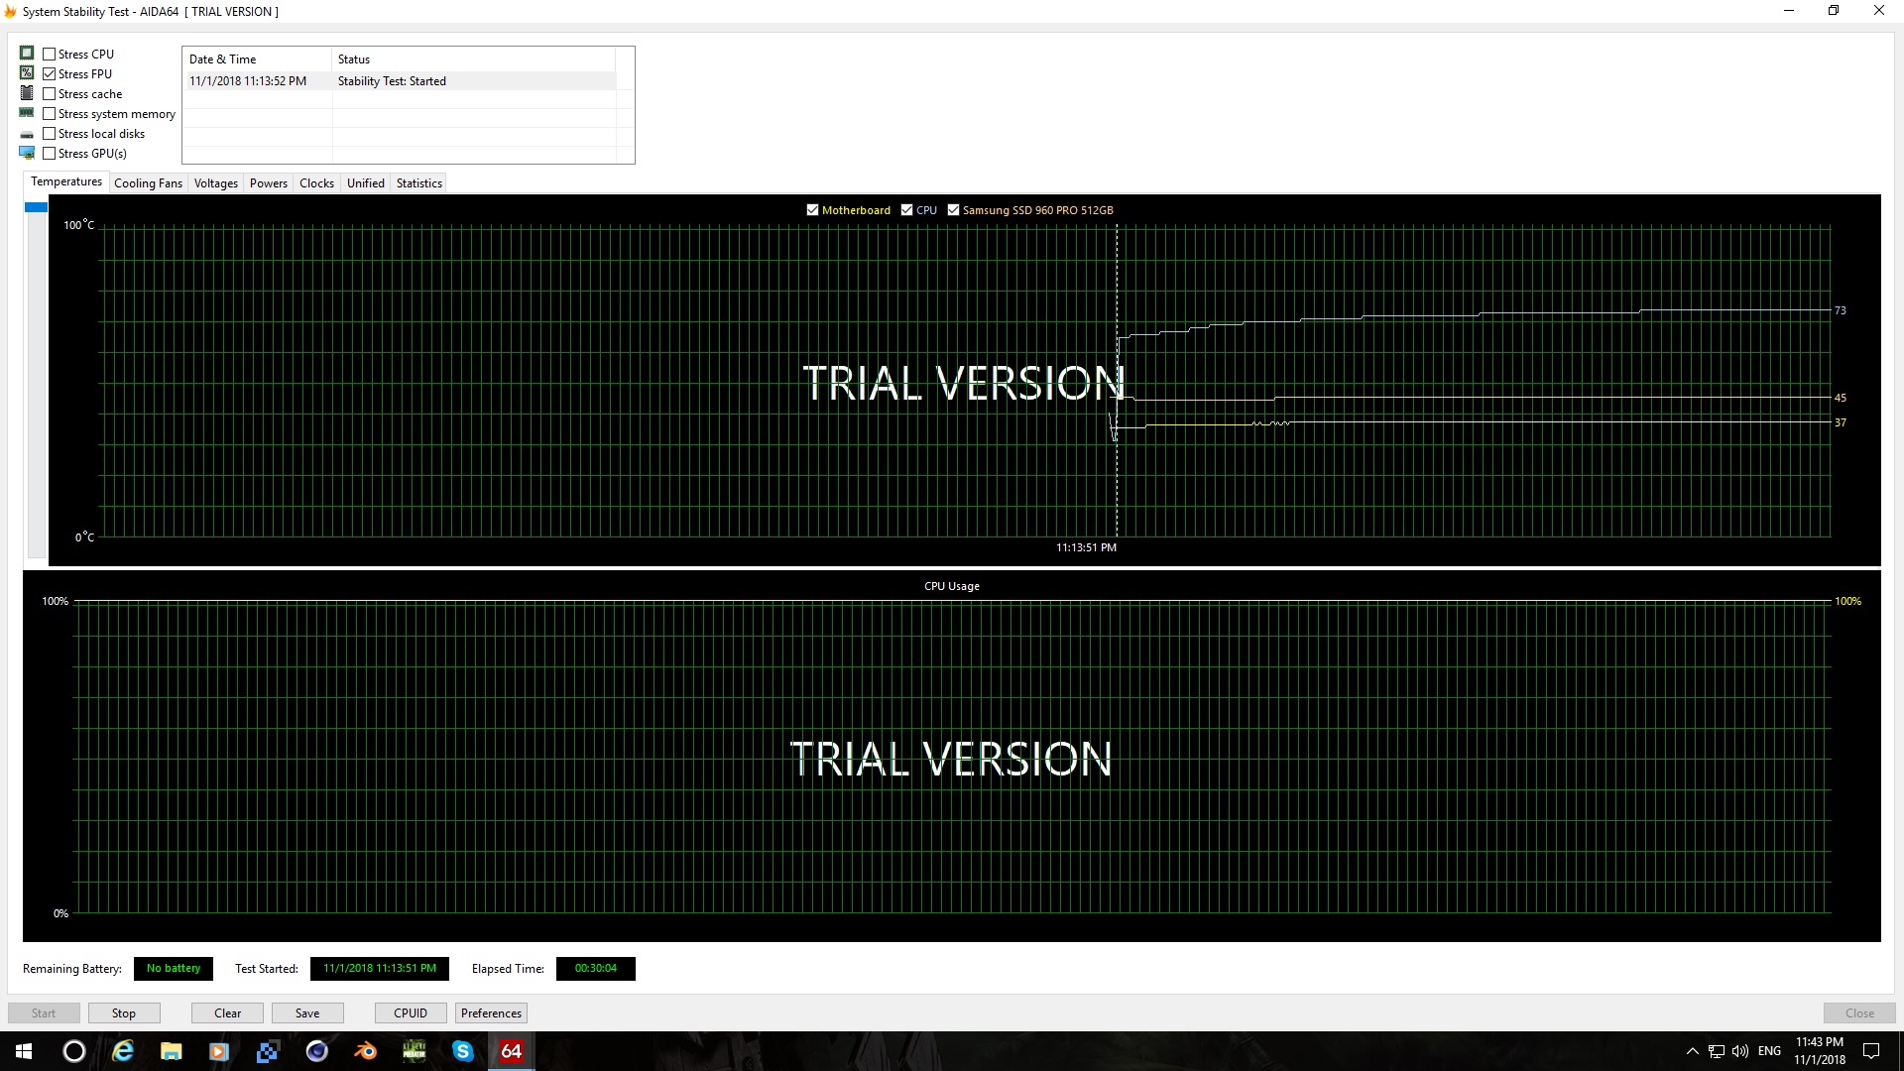Screen dimensions: 1904x1071
Task: Click the CPU temperature legend icon
Action: 906,209
